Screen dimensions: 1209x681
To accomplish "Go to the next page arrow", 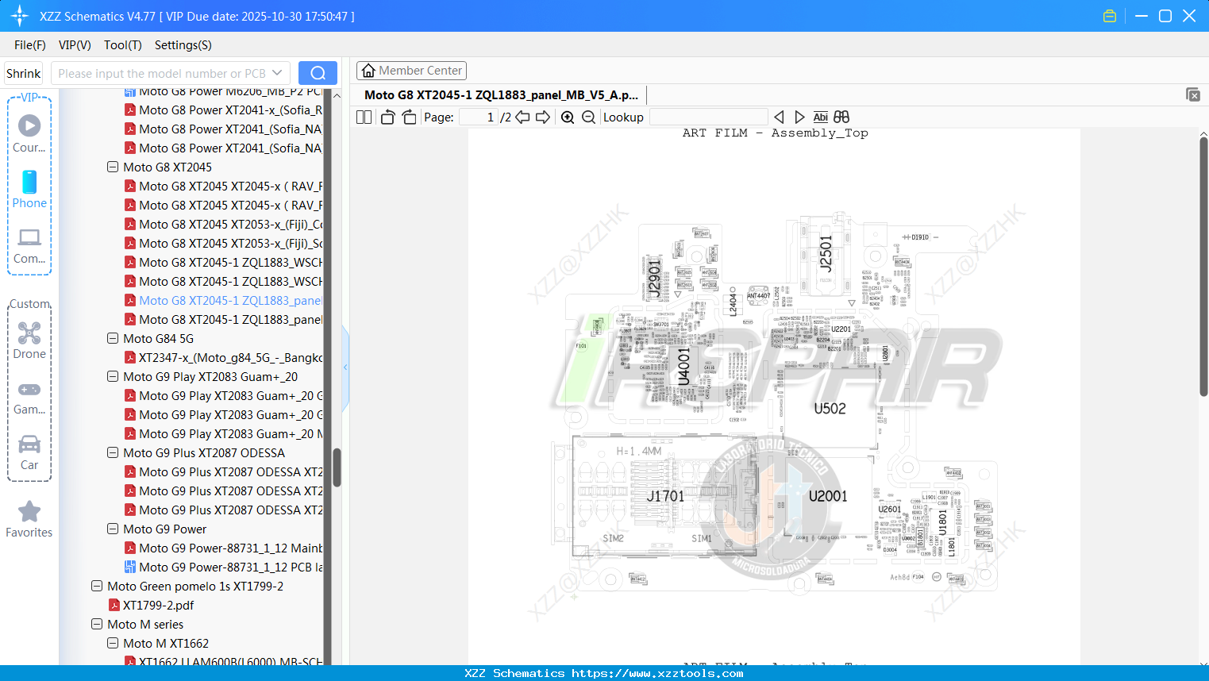I will coord(543,117).
